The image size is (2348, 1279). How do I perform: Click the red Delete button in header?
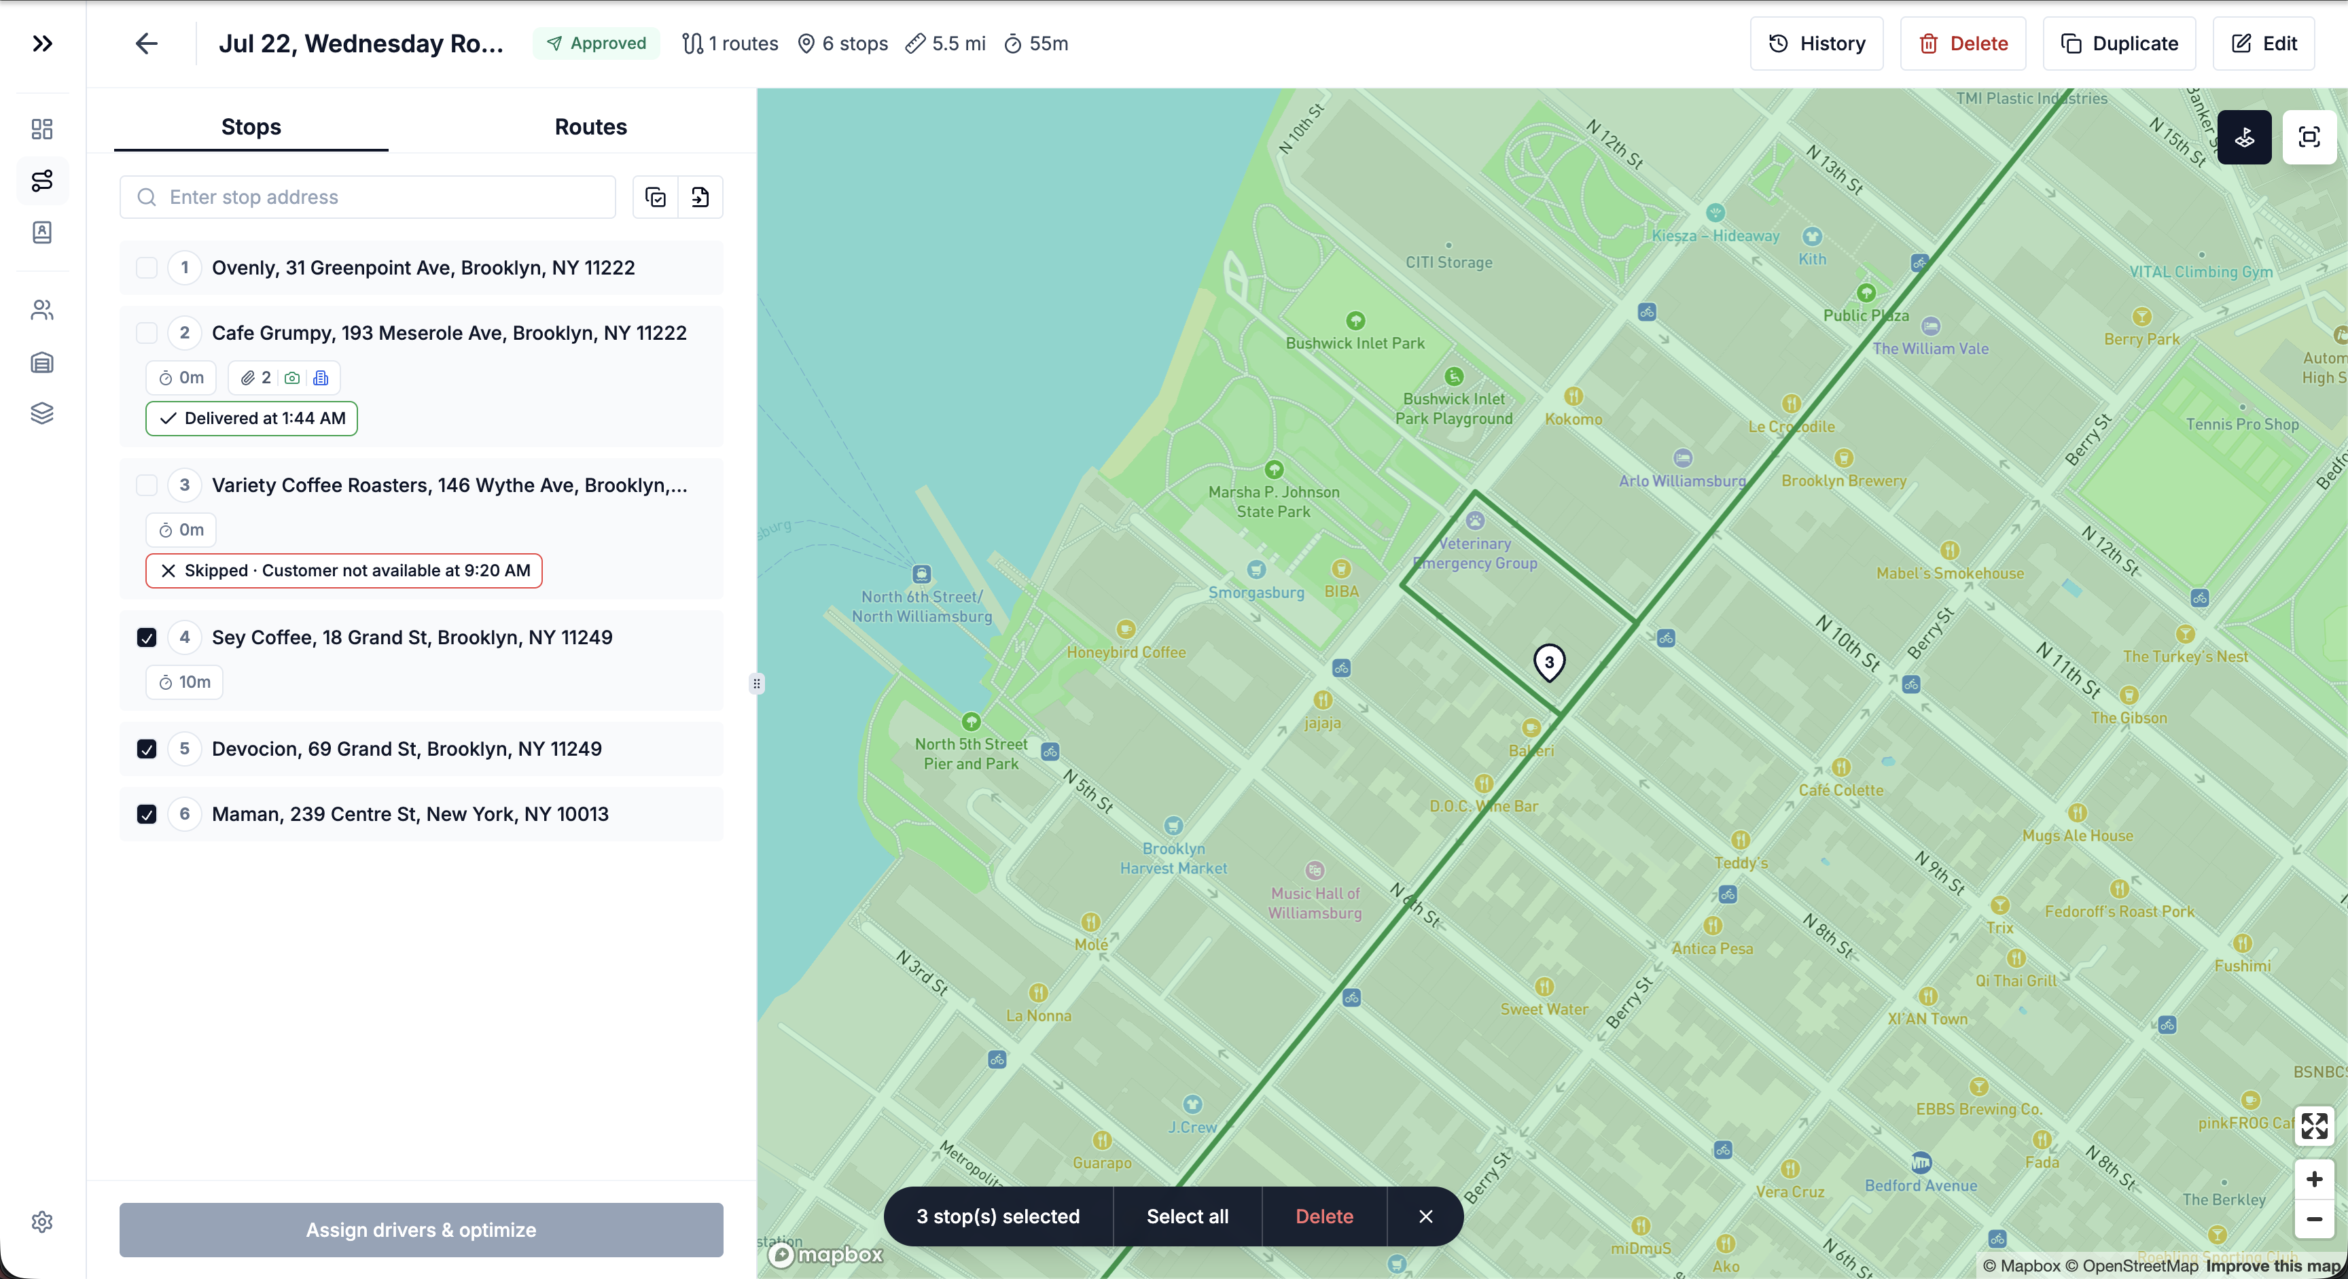point(1962,43)
